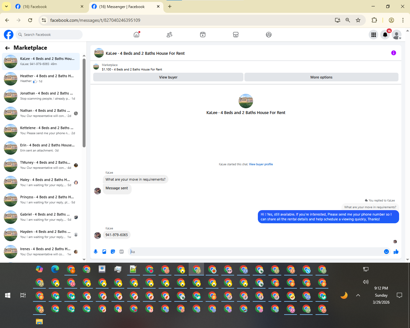The width and height of the screenshot is (410, 328).
Task: Open the Jonathan conversation
Action: click(x=41, y=96)
